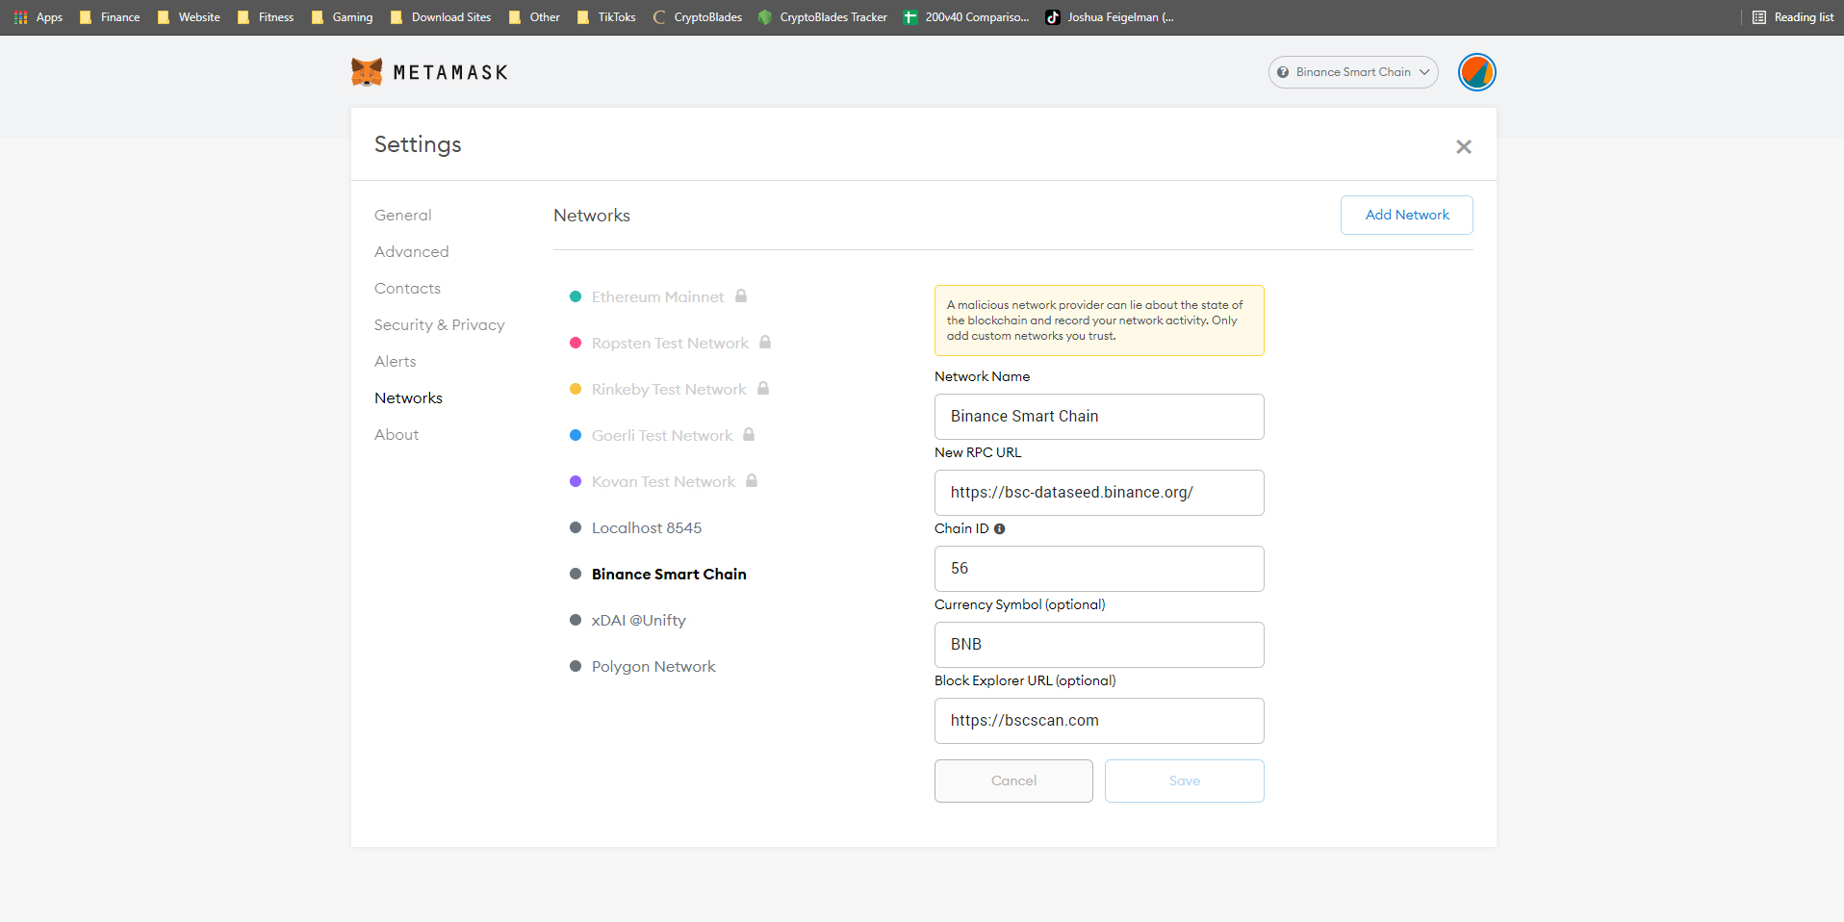Select Ethereum Mainnet in network list
This screenshot has height=922, width=1844.
point(657,296)
